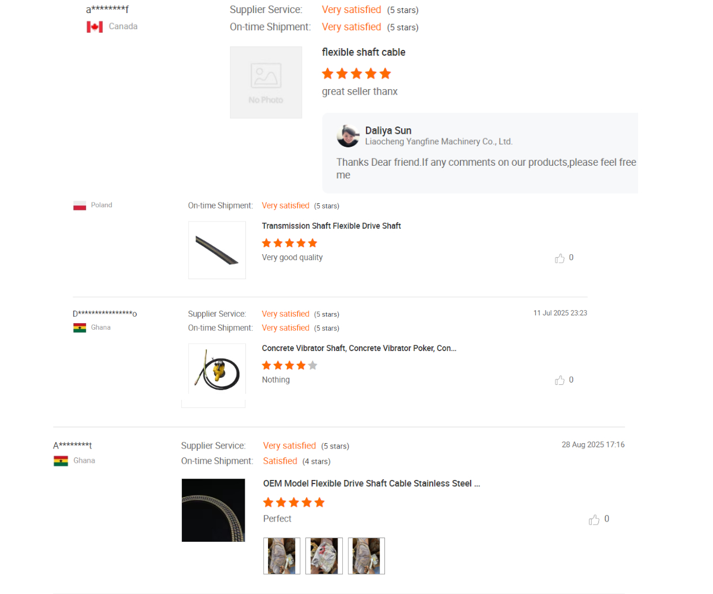Click Daliya Sun's profile avatar
The image size is (713, 594).
coord(348,136)
